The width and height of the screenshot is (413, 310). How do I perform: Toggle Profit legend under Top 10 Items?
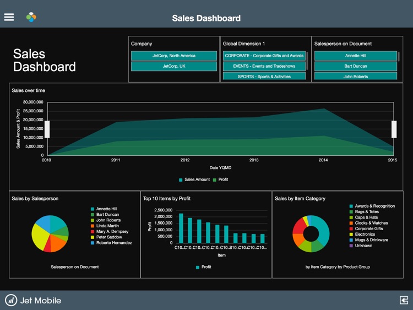click(x=198, y=268)
